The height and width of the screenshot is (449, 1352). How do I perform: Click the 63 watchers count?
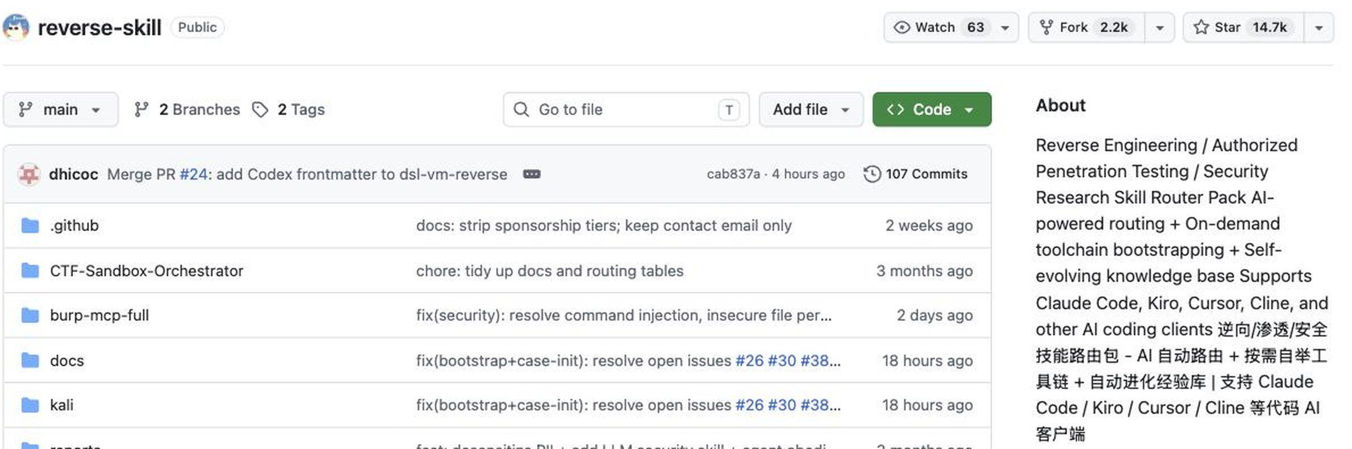click(x=975, y=27)
